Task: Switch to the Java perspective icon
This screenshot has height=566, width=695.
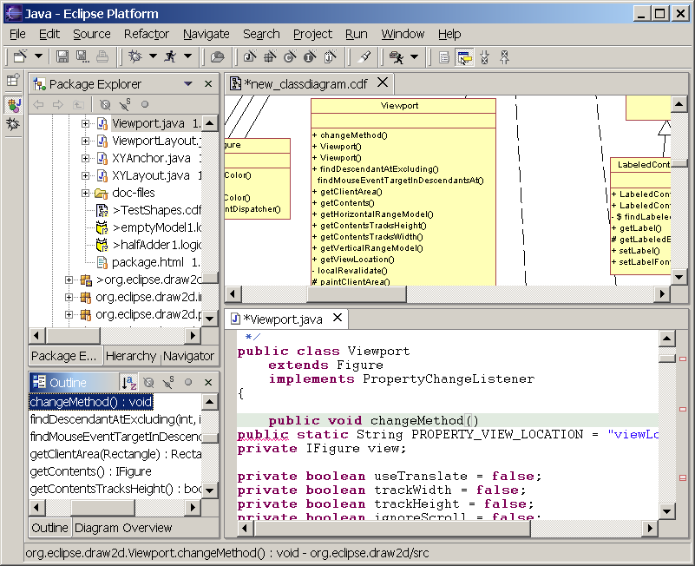Action: click(x=14, y=105)
